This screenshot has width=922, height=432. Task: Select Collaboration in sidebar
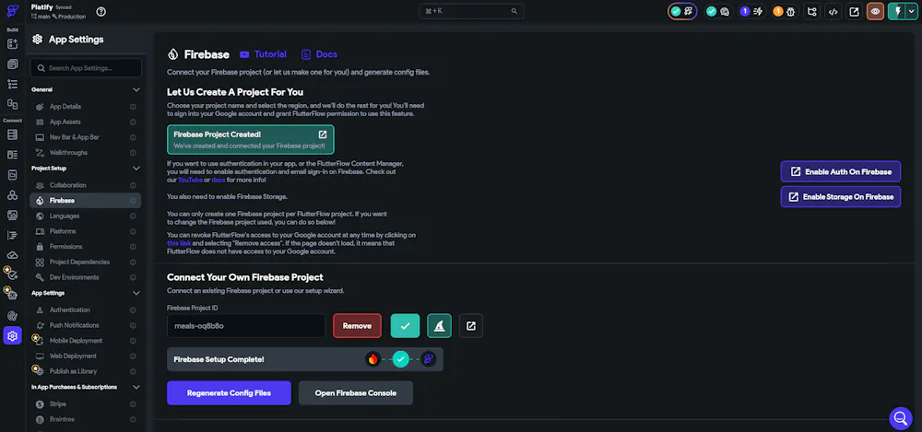pyautogui.click(x=85, y=186)
